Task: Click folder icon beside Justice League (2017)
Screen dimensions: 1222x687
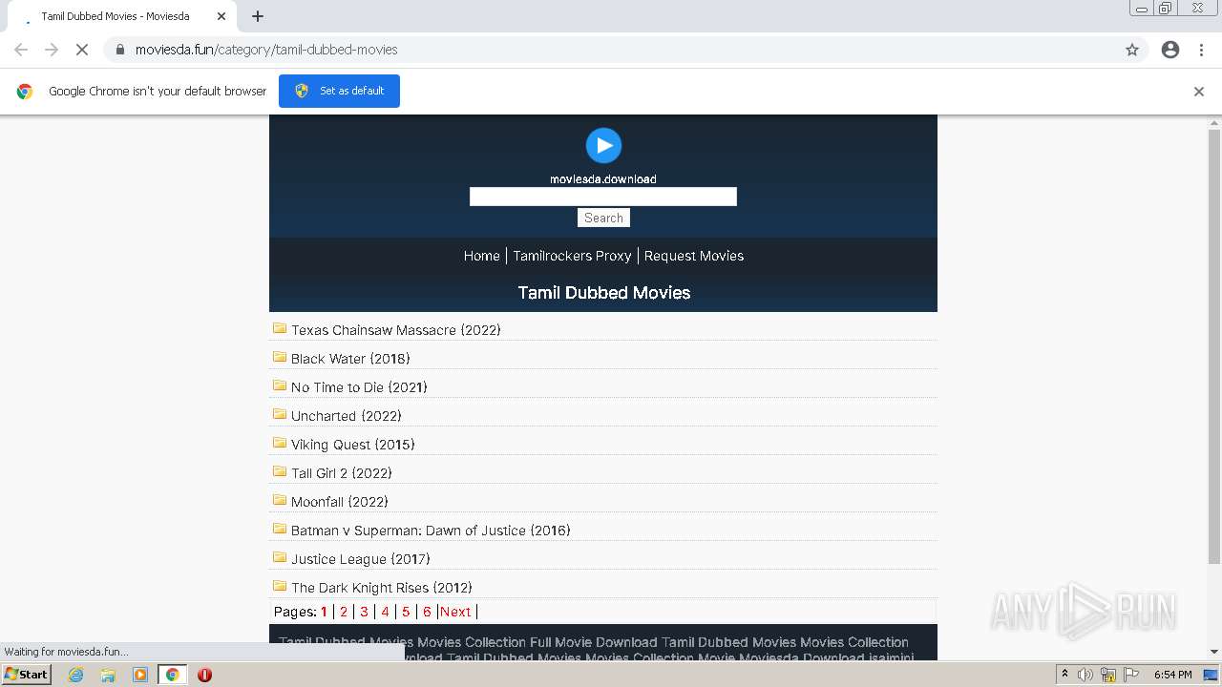Action: pos(280,557)
